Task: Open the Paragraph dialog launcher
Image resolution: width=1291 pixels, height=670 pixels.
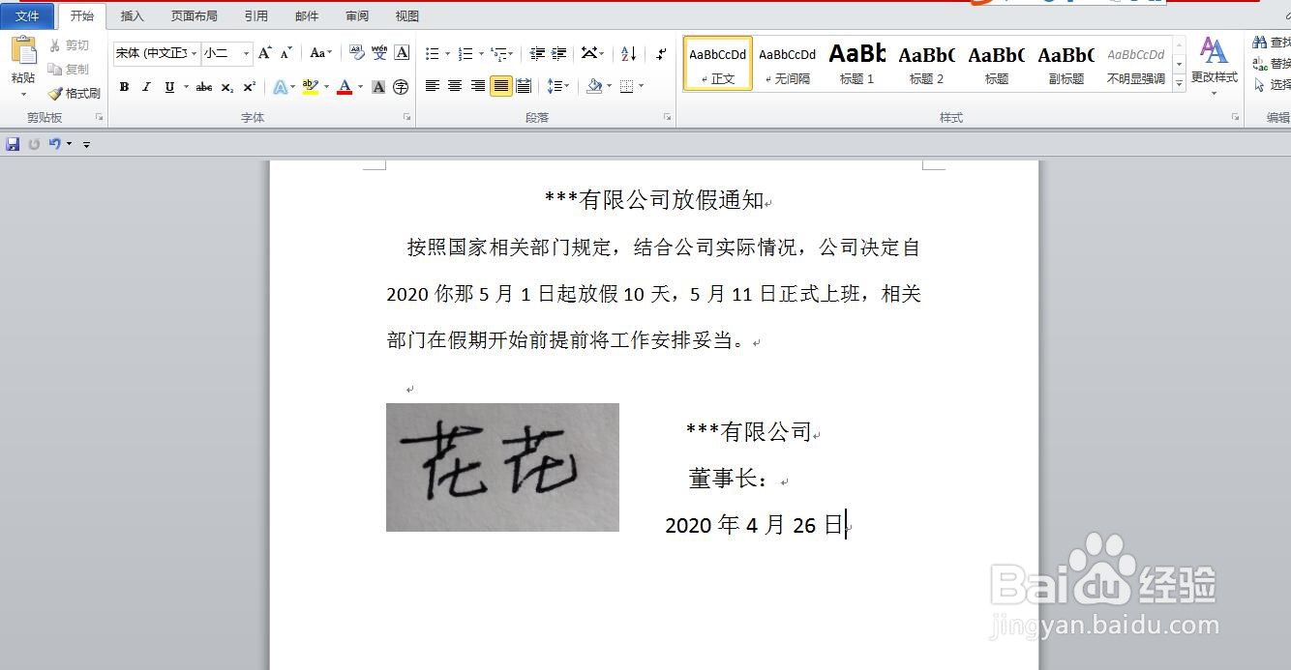Action: [667, 117]
